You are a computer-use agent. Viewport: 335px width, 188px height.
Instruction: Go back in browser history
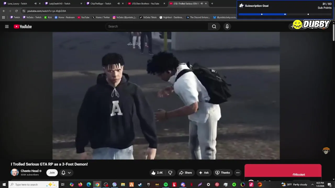(x=4, y=11)
